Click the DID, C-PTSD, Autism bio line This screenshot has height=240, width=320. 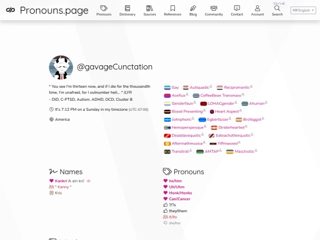pyautogui.click(x=91, y=100)
